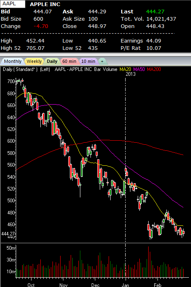
Task: Click the Feb label on time axis
Action: click(157, 285)
